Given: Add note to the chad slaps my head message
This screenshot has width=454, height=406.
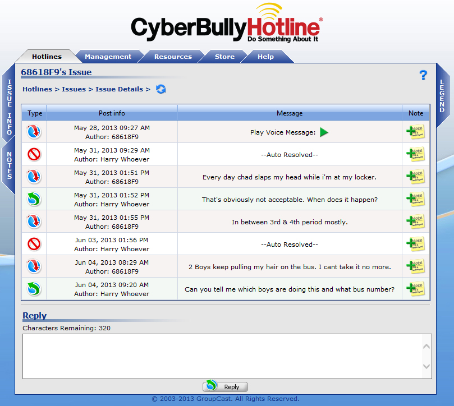Looking at the screenshot, I should [415, 177].
